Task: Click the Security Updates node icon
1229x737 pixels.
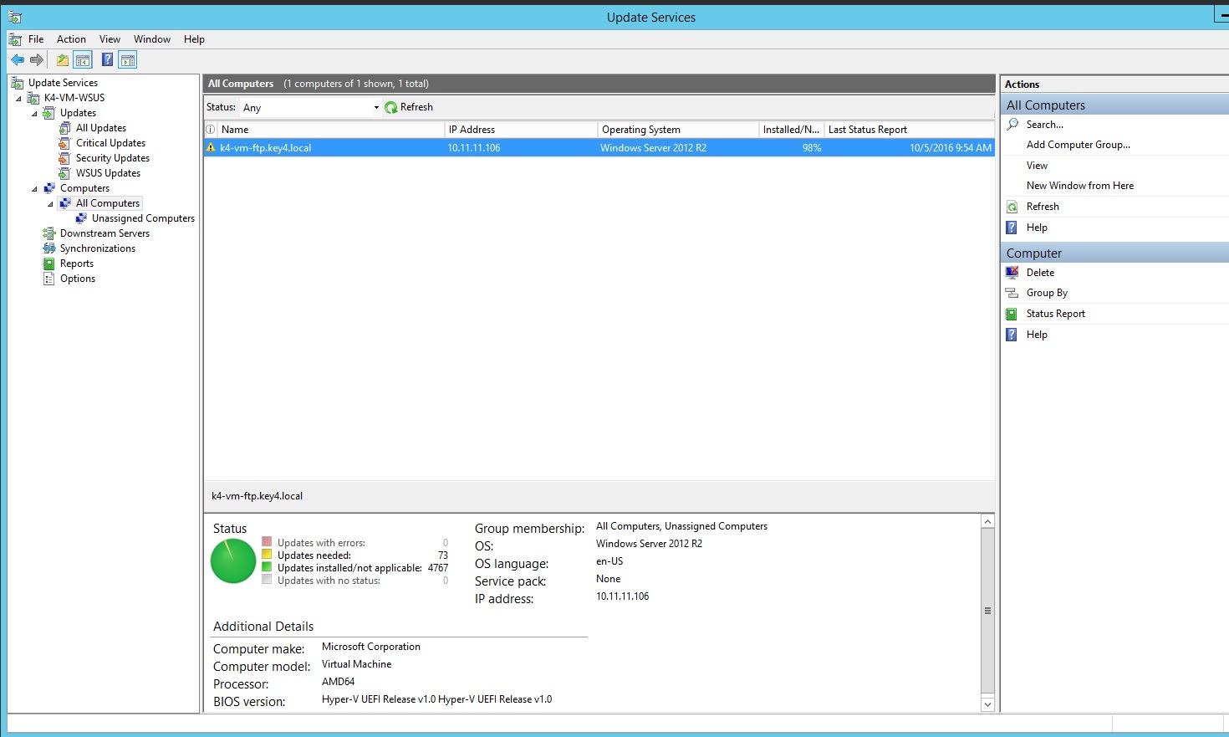Action: (x=65, y=158)
